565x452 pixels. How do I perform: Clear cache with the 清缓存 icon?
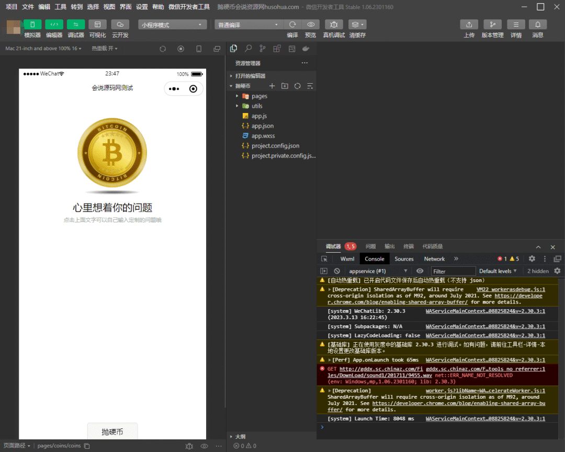pos(357,25)
